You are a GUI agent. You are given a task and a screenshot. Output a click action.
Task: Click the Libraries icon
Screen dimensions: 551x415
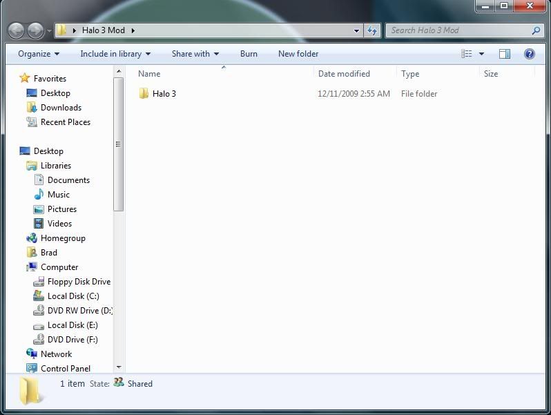(32, 166)
